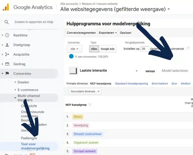Viewport: 193px width, 155px height.
Task: Click the blue conversion percentage circle
Action: click(71, 56)
